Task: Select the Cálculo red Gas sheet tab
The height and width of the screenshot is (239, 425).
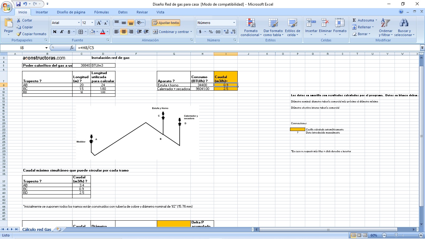Action: (x=37, y=229)
